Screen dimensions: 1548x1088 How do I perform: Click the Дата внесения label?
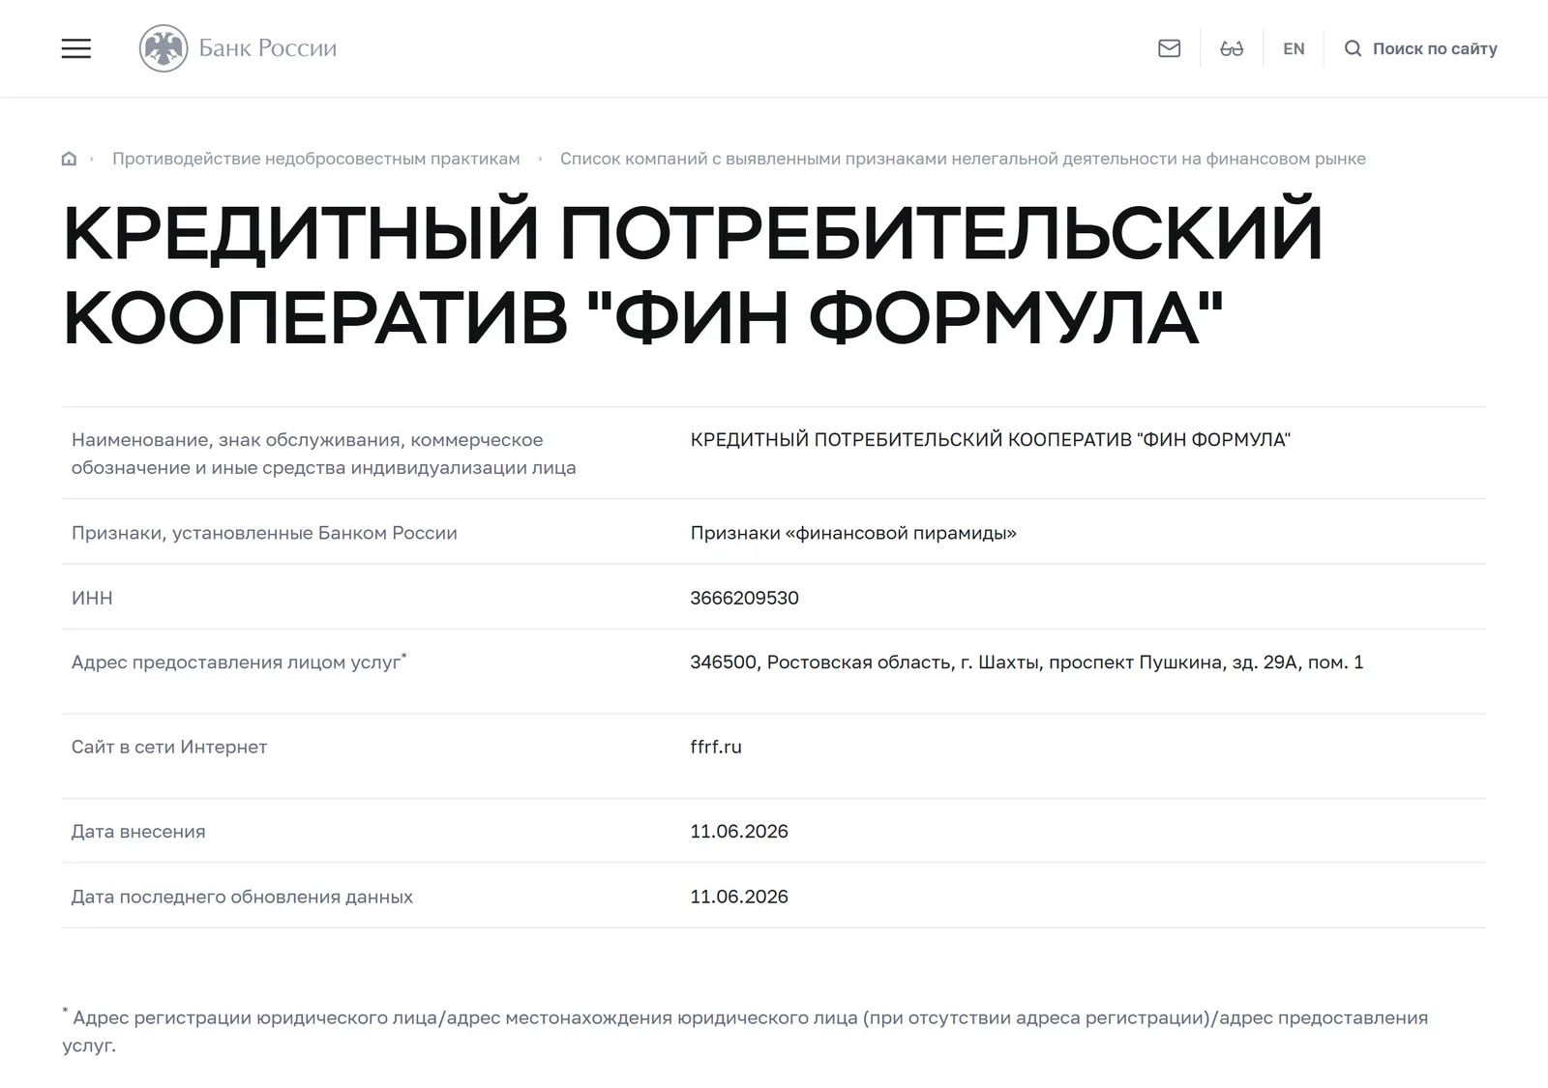[138, 832]
